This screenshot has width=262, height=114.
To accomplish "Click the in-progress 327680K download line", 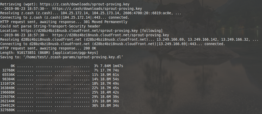I will [28, 110].
